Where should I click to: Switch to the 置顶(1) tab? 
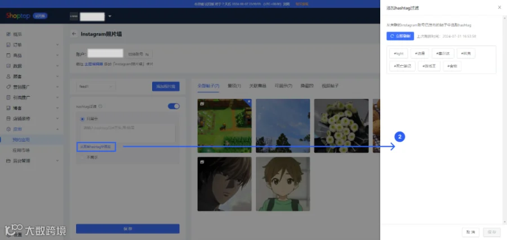234,86
